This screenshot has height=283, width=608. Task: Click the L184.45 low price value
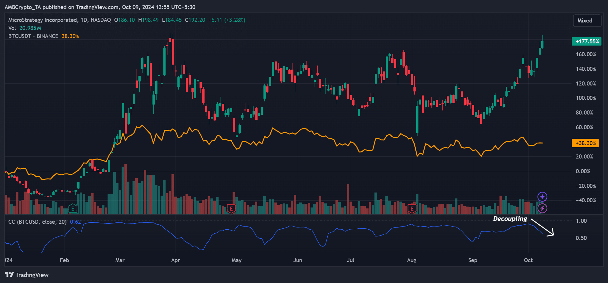point(172,20)
